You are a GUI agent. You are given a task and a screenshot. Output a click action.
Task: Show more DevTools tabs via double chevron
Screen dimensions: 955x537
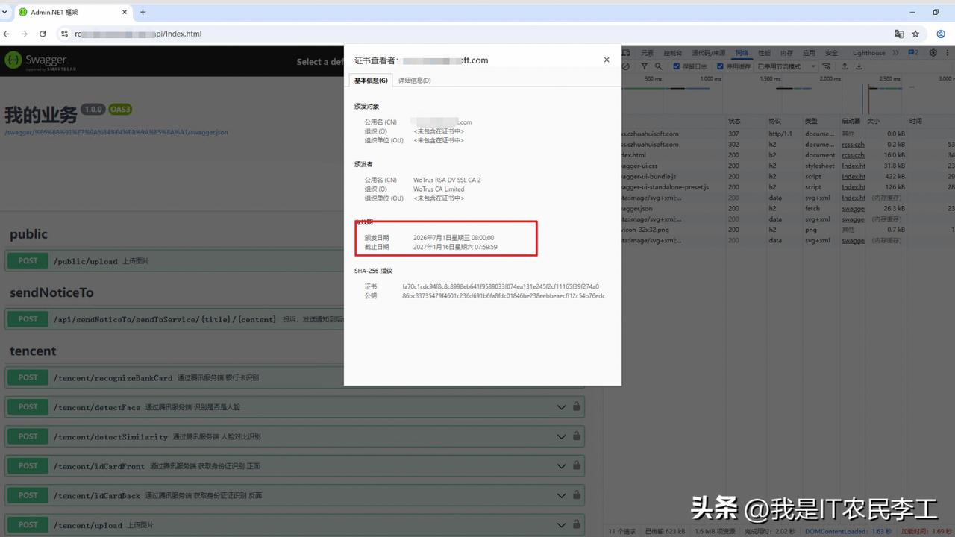pos(895,53)
